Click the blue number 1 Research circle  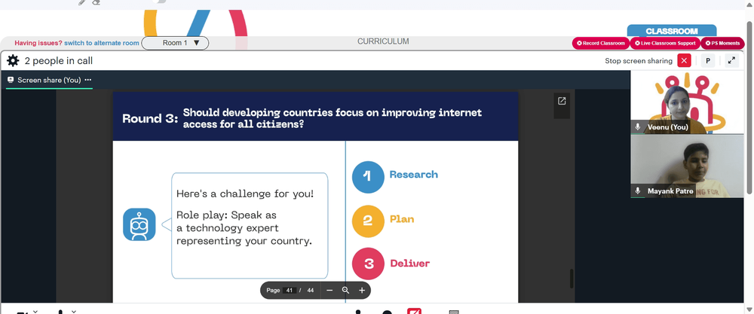point(368,177)
